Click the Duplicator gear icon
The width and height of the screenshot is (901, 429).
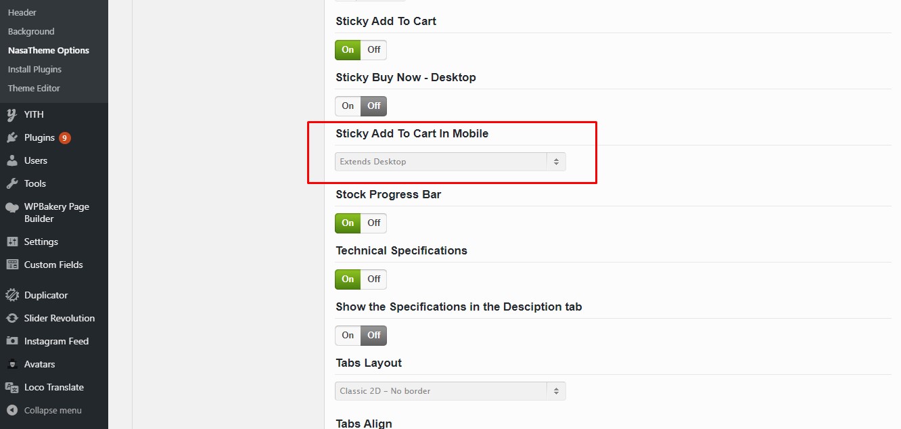11,295
